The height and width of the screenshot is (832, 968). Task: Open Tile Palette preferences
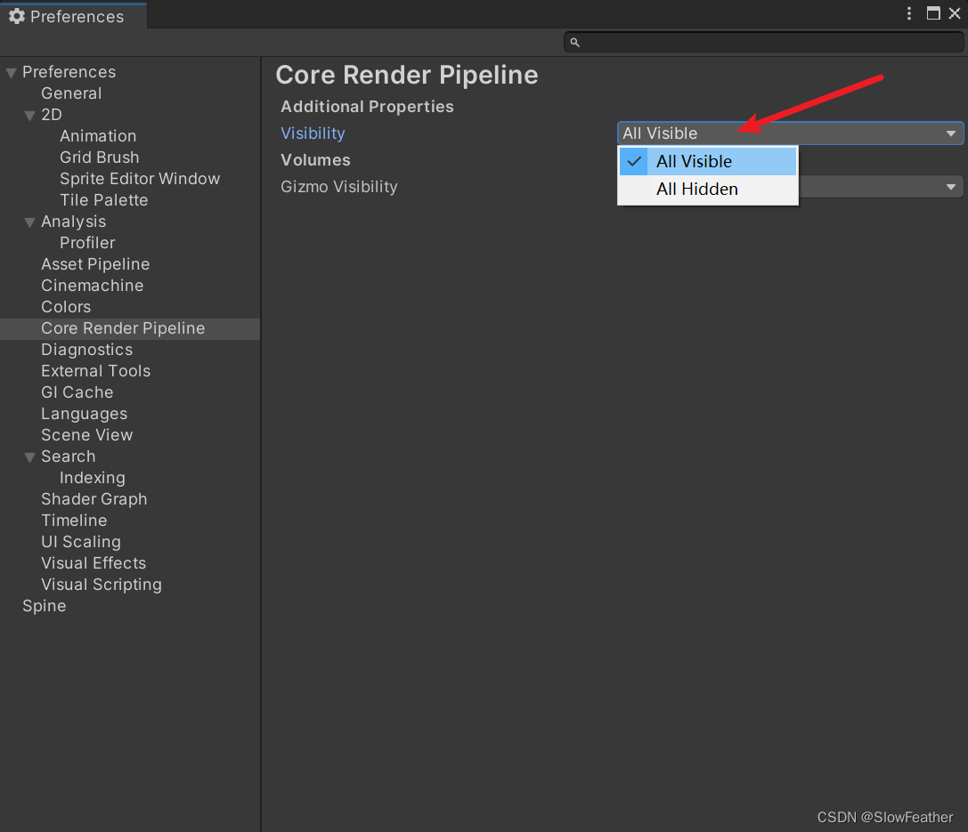tap(103, 200)
